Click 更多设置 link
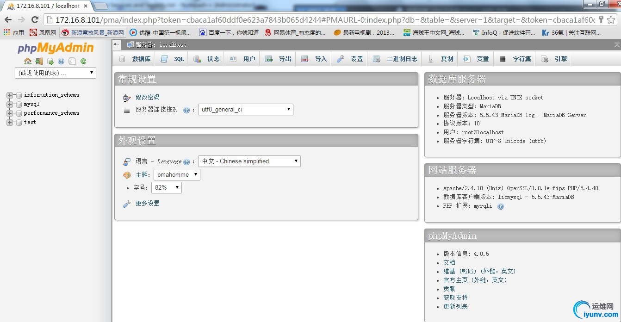The image size is (621, 322). [x=148, y=204]
